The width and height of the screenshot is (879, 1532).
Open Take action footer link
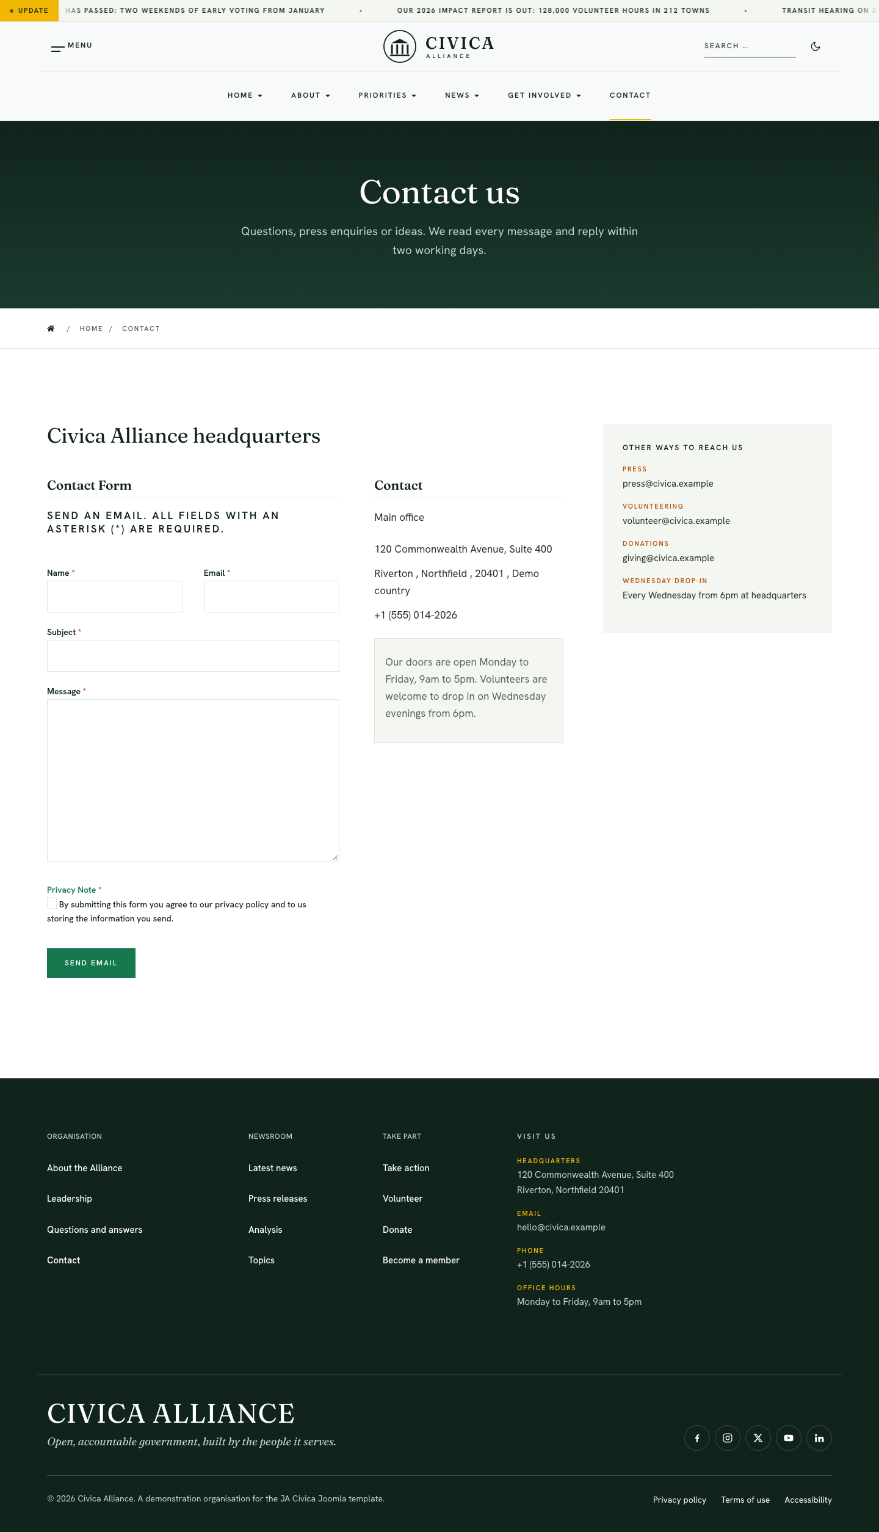pos(406,1168)
